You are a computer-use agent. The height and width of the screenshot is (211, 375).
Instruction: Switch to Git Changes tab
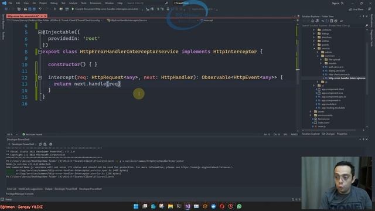328,134
